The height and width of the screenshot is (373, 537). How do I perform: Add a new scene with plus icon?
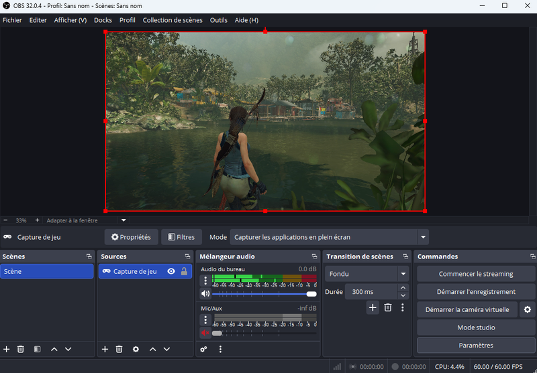coord(7,349)
